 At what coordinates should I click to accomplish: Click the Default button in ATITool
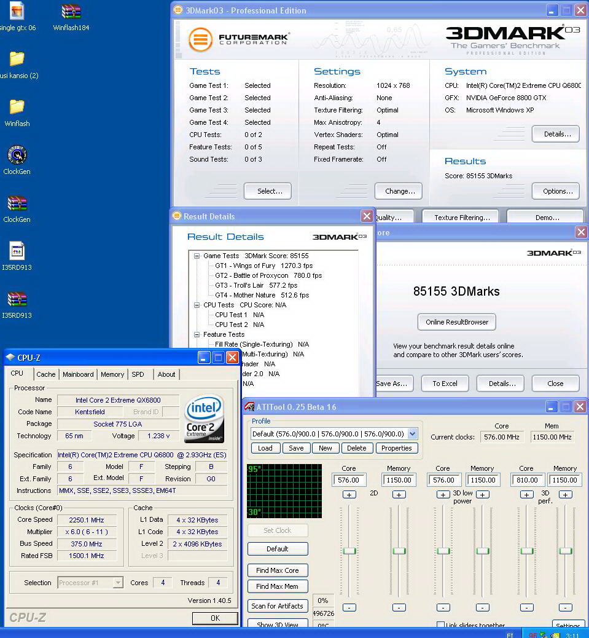pos(278,549)
